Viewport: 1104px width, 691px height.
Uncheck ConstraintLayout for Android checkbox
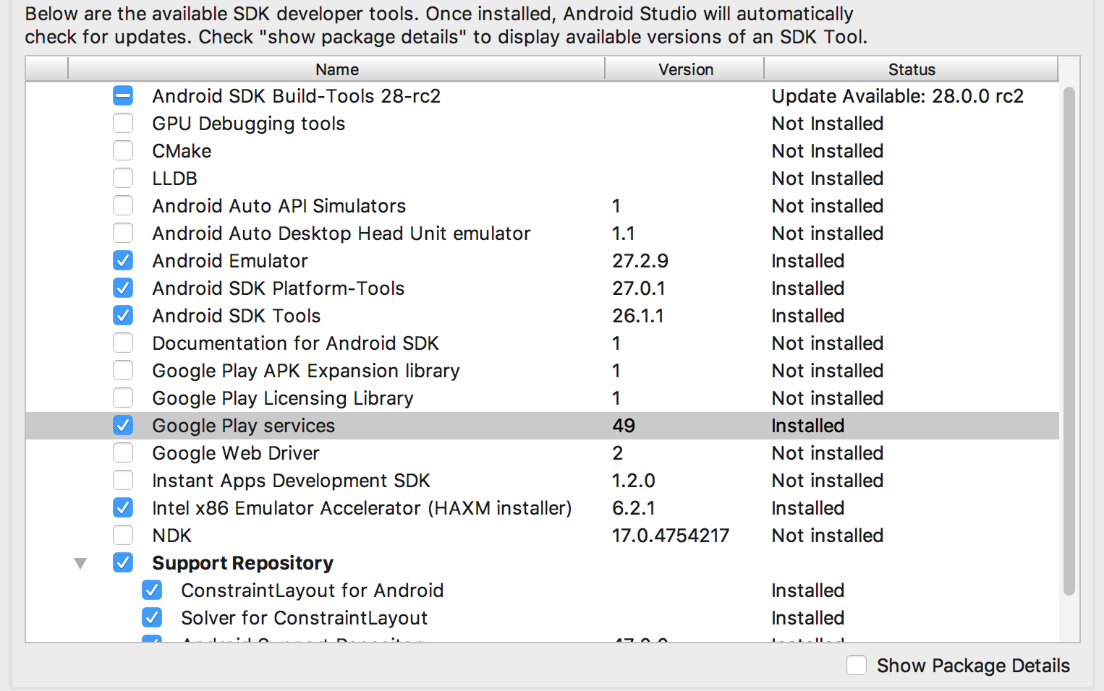pos(152,590)
